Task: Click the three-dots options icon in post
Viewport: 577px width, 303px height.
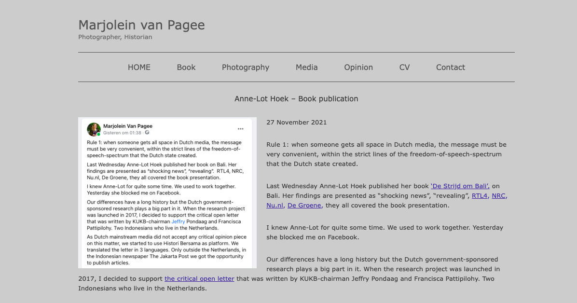Action: pos(240,129)
